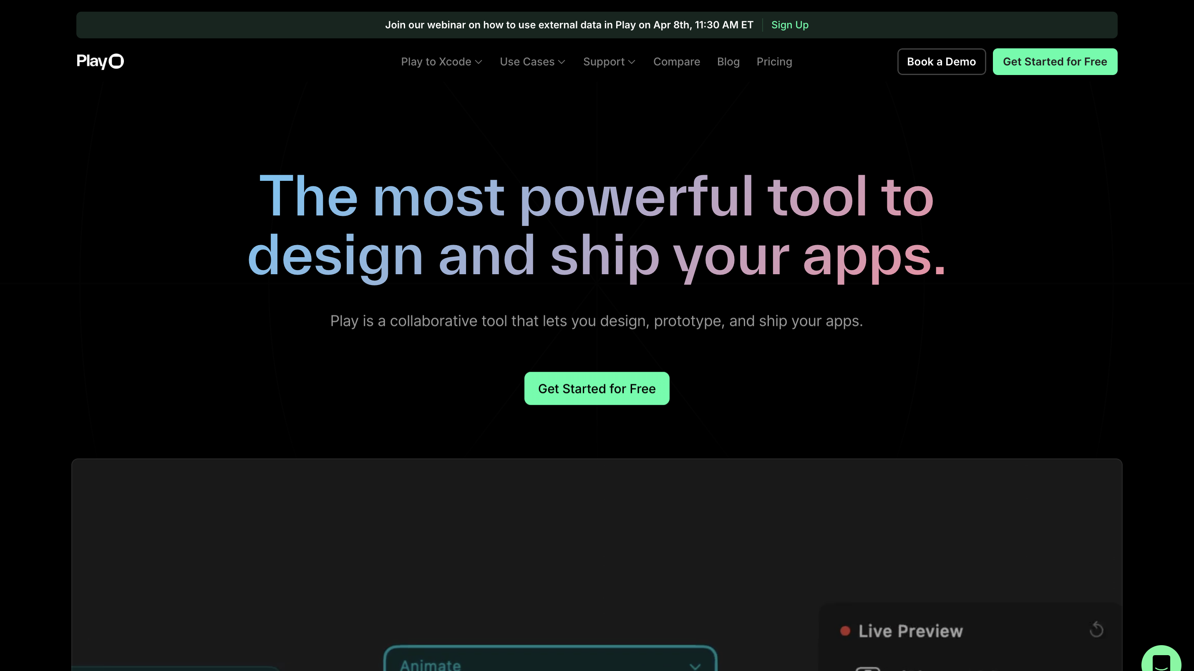Viewport: 1194px width, 671px height.
Task: Expand the Use Cases menu
Action: click(x=532, y=62)
